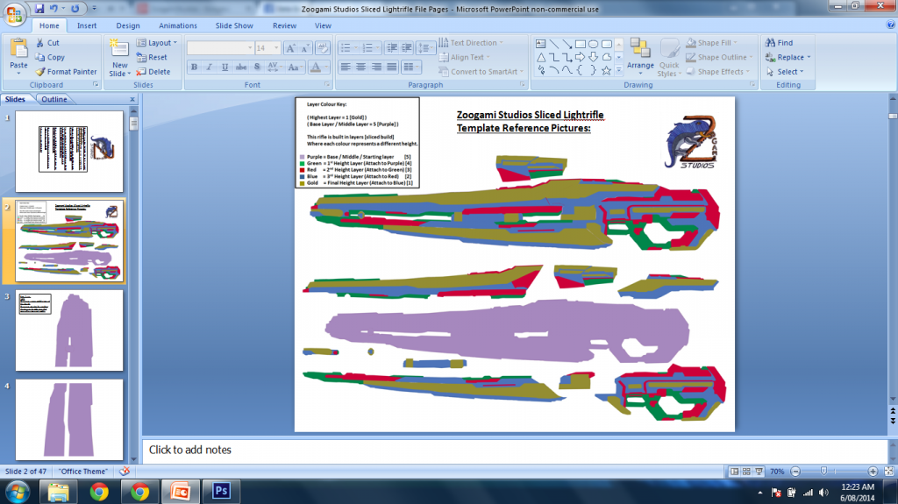
Task: Paste clipboard contents
Action: 18,57
